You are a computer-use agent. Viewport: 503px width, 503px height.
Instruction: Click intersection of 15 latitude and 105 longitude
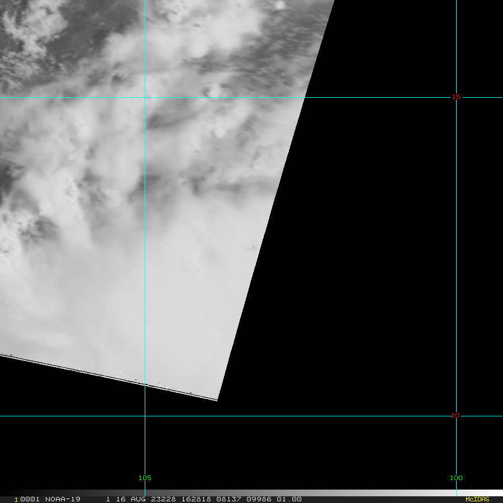click(145, 97)
